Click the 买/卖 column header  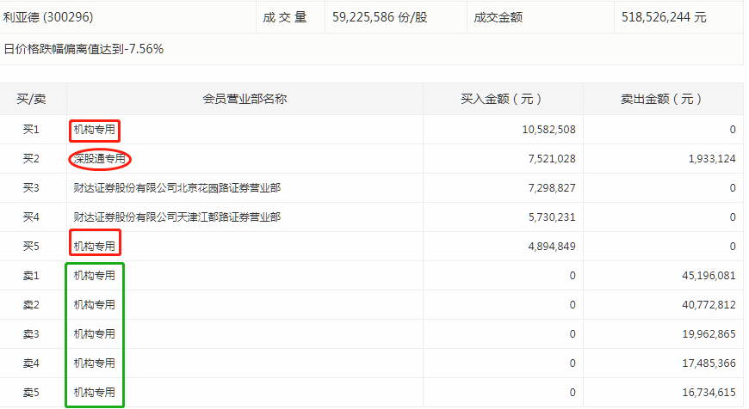click(x=31, y=99)
